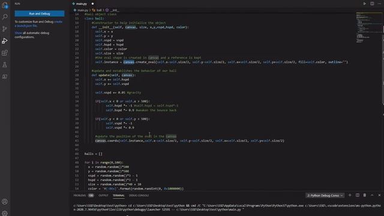Open the Remote Explorer activity bar icon
The image size is (384, 216).
tap(5, 77)
